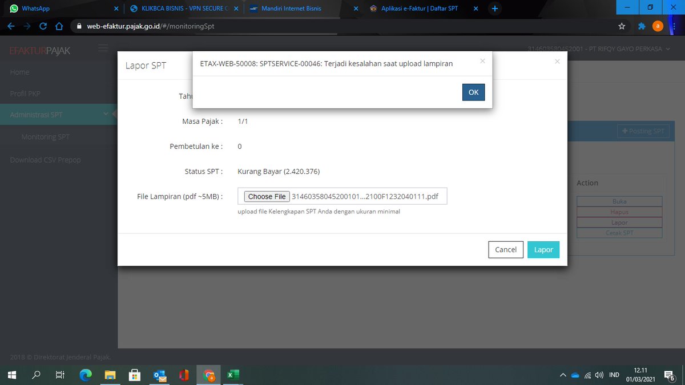
Task: Open Download CSV Prepop in sidebar
Action: [46, 160]
